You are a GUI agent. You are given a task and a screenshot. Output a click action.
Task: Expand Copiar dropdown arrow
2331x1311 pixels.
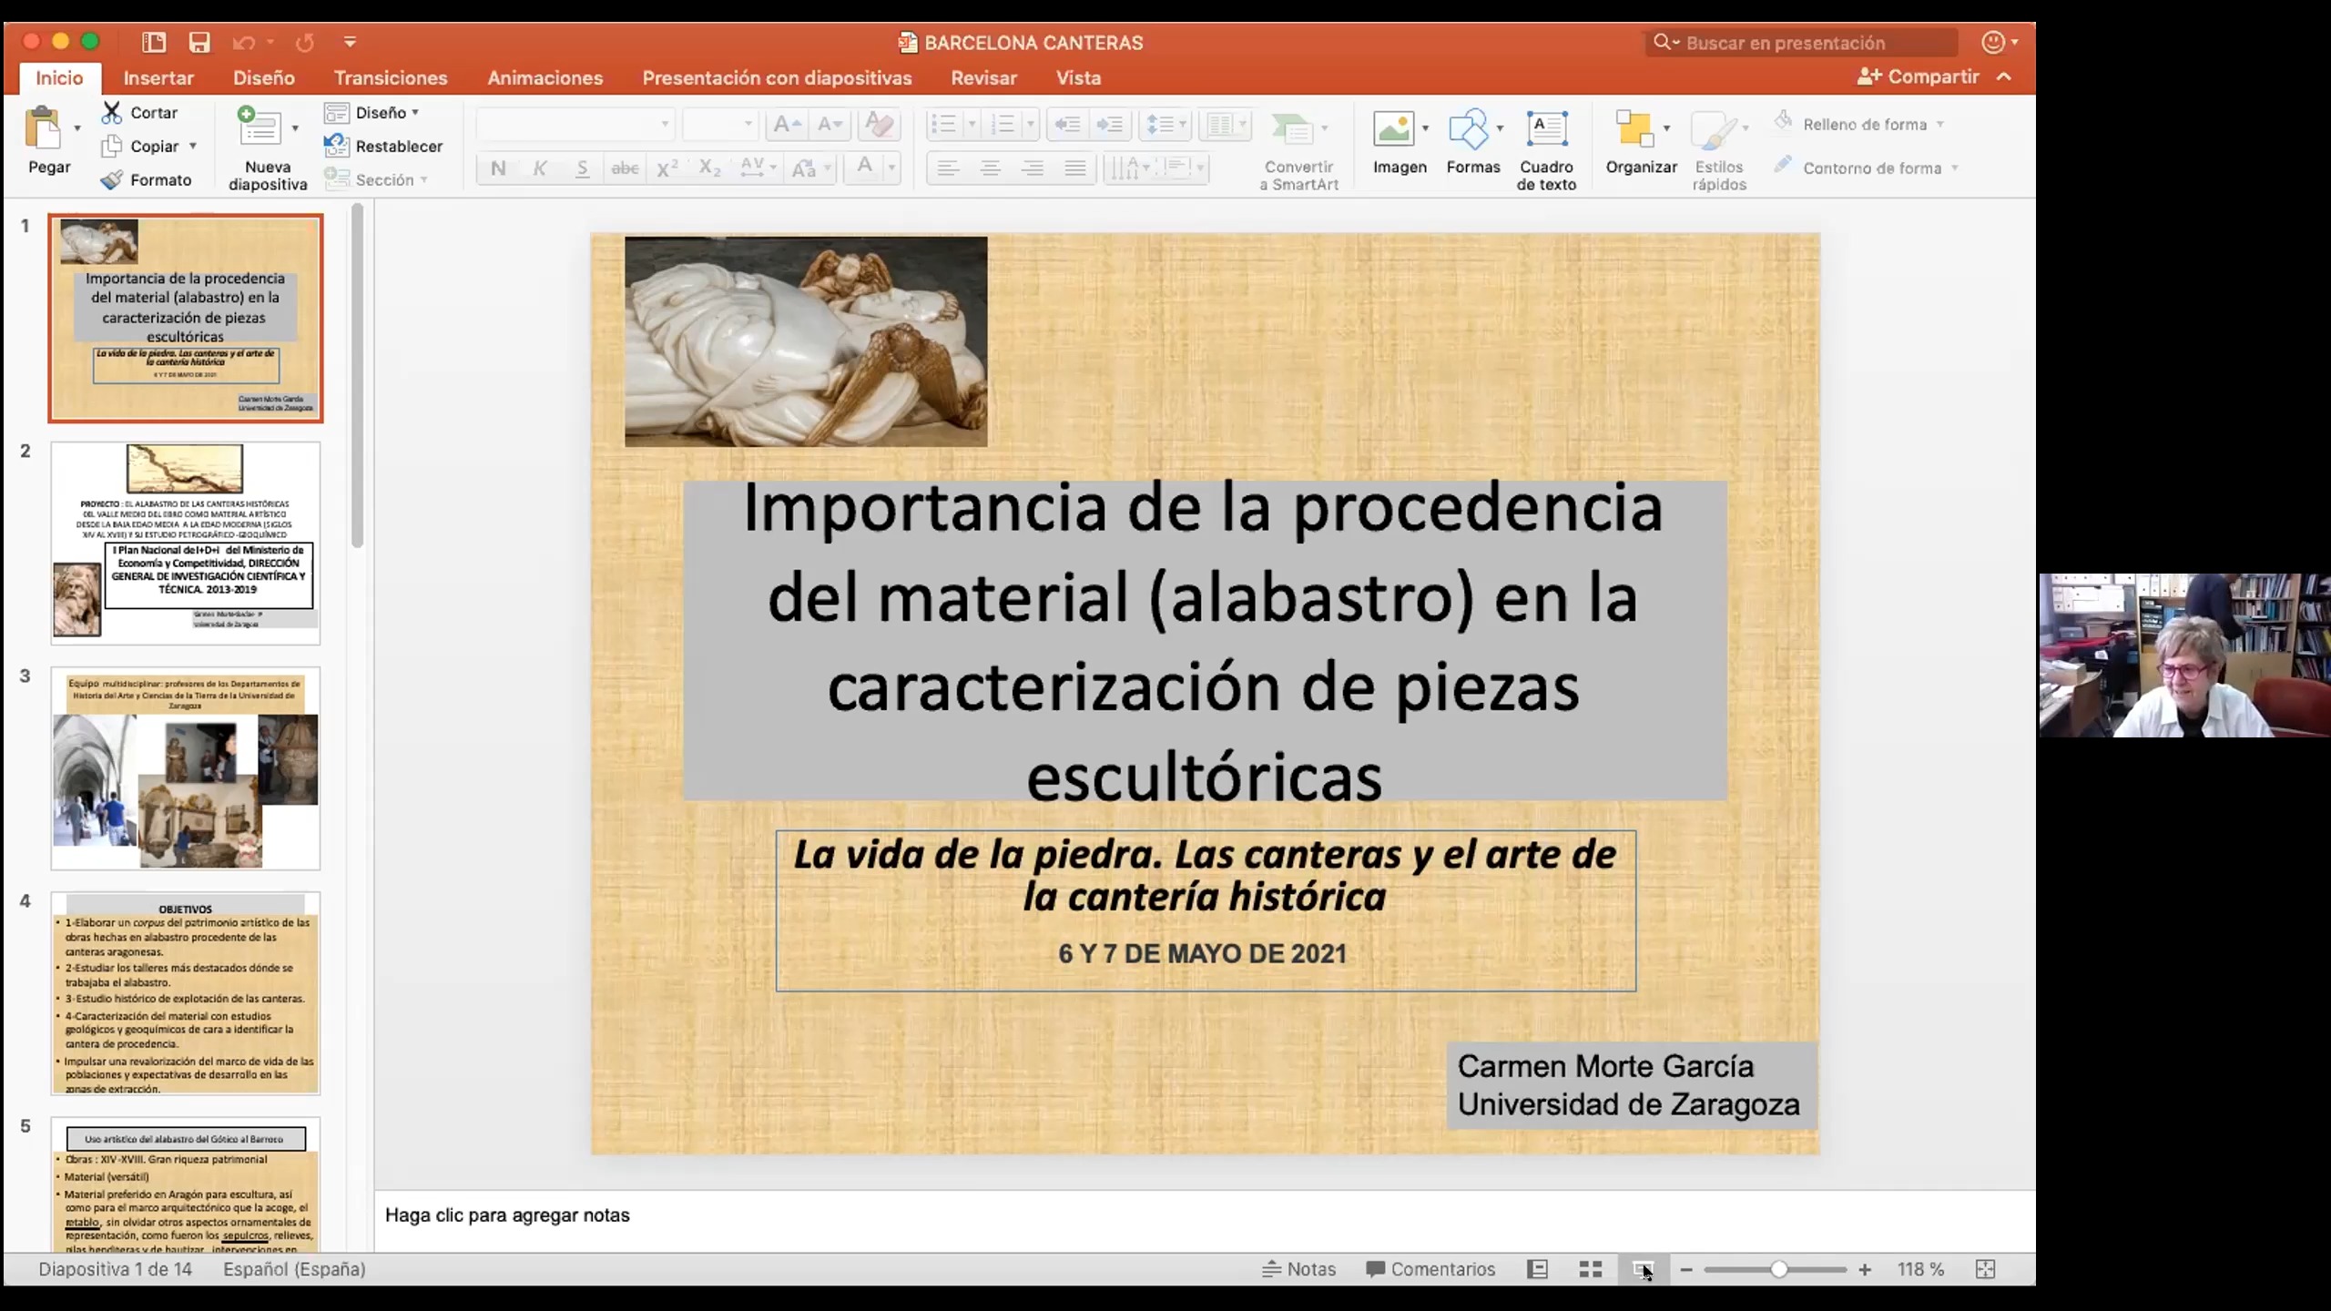click(193, 146)
